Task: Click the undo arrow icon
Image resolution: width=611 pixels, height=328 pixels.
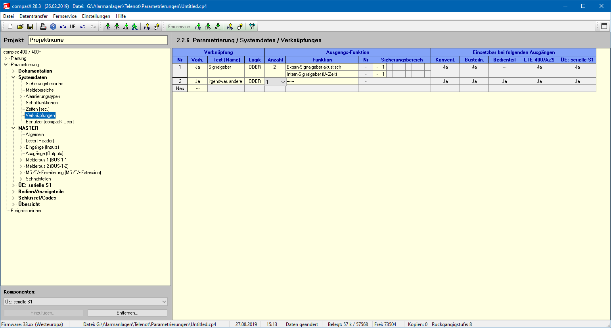Action: coord(82,27)
